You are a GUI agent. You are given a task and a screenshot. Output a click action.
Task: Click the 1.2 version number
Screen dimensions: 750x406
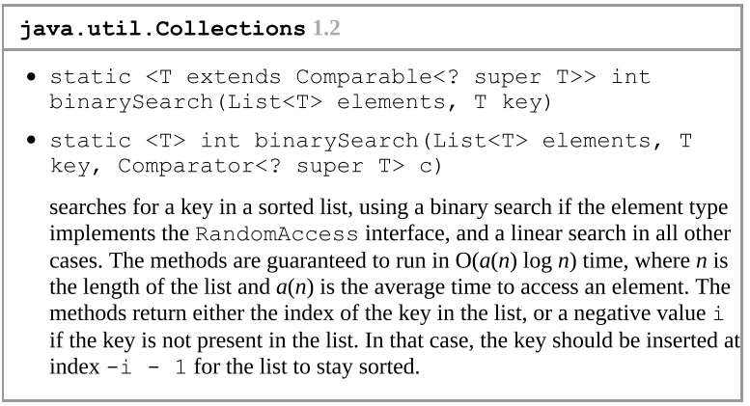coord(326,29)
